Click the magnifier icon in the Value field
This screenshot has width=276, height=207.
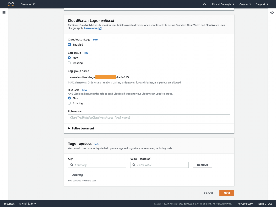tap(134, 165)
